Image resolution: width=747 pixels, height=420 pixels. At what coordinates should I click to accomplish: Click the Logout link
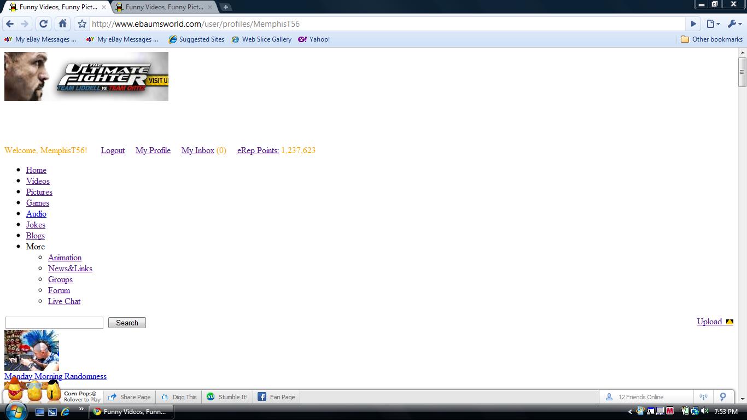(113, 150)
